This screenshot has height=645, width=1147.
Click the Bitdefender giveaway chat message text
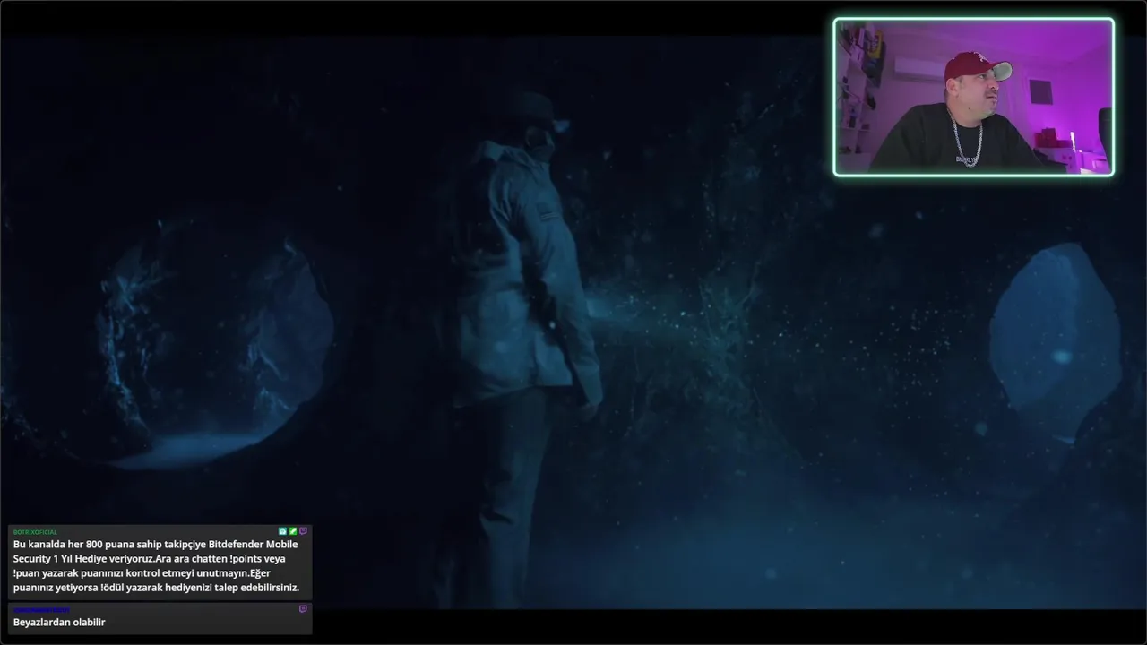click(156, 566)
